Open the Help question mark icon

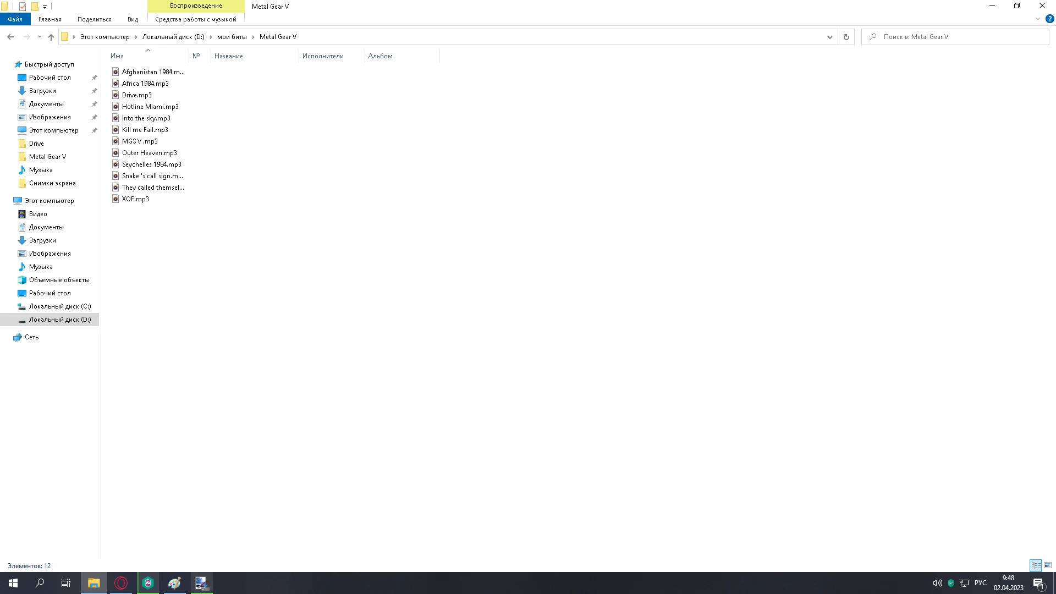pyautogui.click(x=1049, y=19)
